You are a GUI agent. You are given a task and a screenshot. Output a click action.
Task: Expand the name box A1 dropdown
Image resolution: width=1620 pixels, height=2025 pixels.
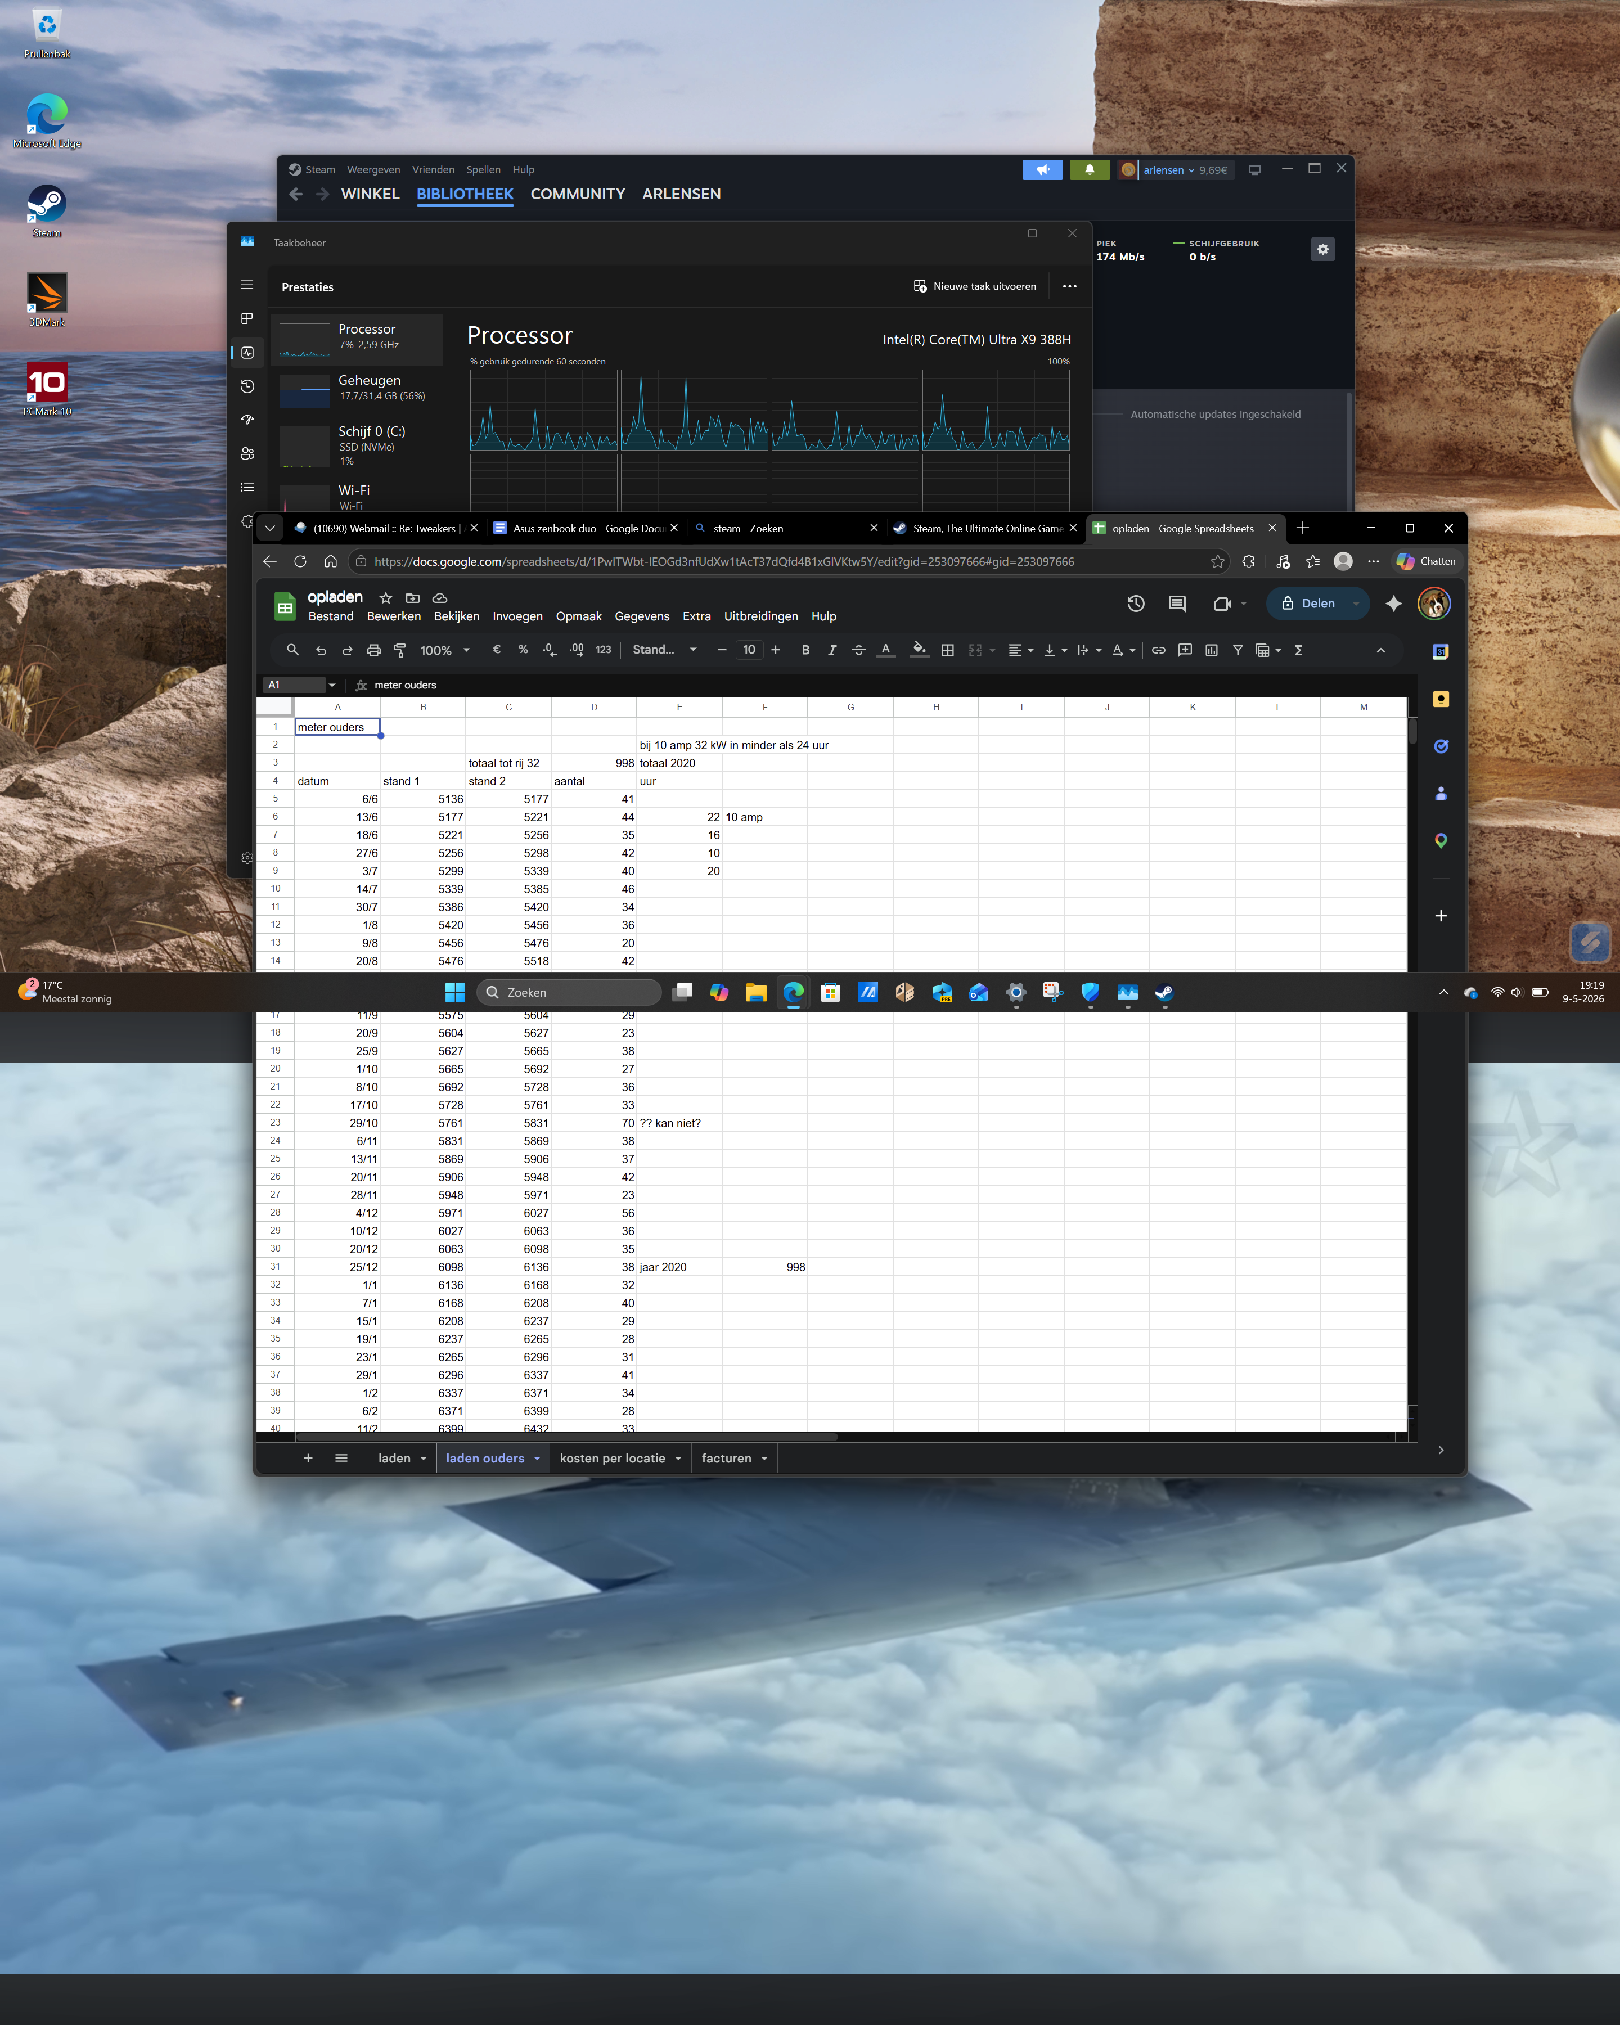(331, 686)
